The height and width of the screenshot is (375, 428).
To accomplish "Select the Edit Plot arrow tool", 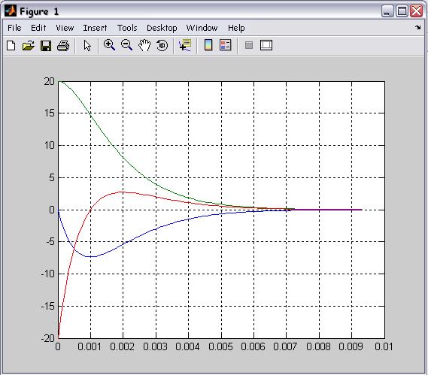I will coord(87,46).
